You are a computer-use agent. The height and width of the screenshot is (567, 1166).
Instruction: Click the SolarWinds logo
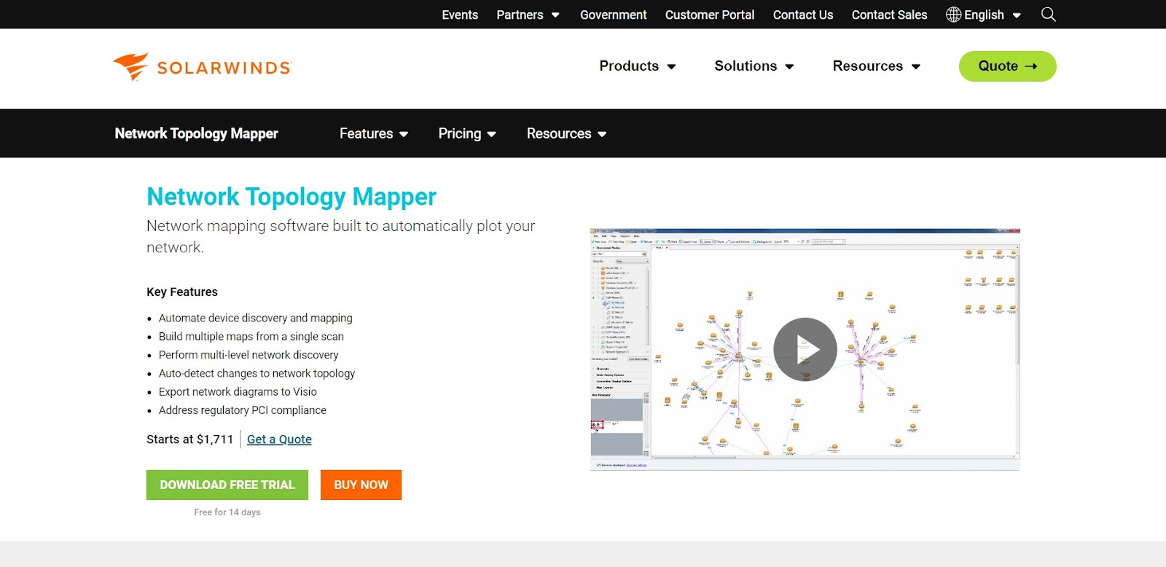pyautogui.click(x=202, y=67)
